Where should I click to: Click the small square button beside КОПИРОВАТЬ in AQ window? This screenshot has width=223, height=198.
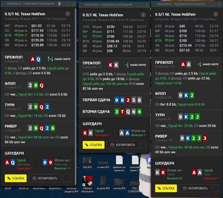pos(67,178)
